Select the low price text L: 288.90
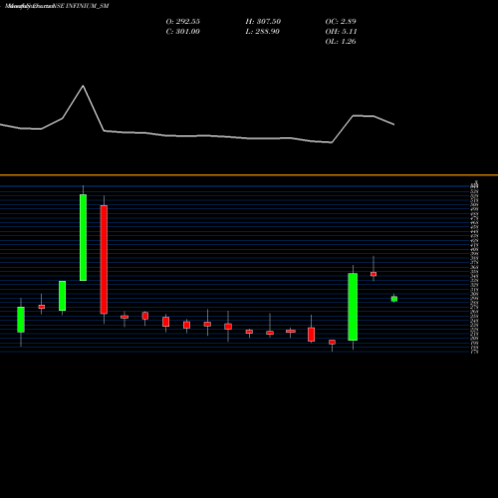 (x=262, y=32)
